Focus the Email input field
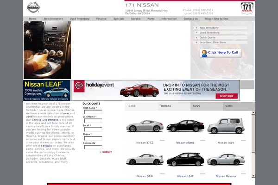 coord(93,129)
